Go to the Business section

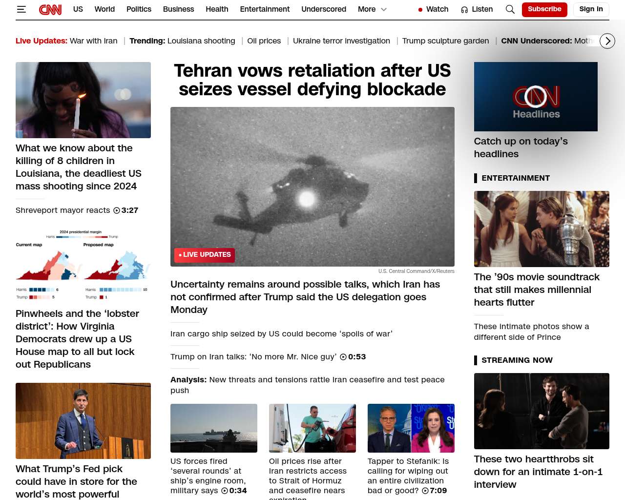(x=179, y=9)
